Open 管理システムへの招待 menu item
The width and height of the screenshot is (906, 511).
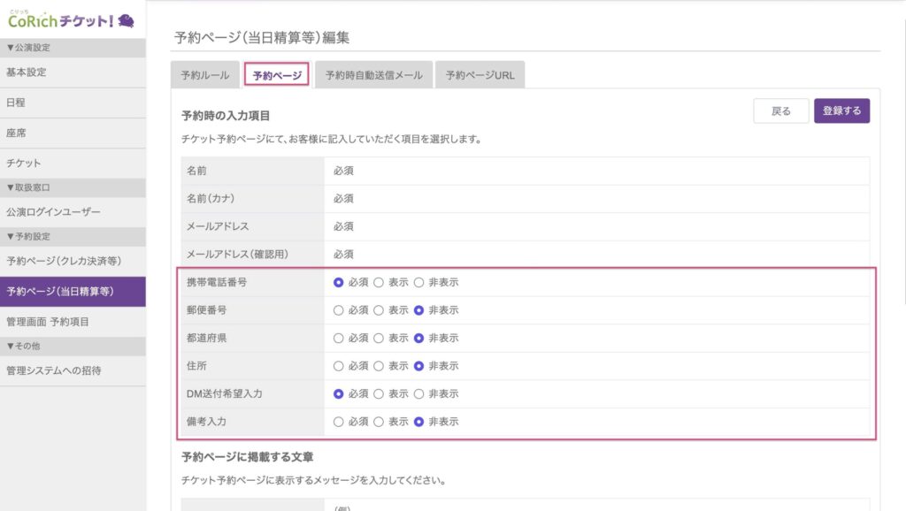[53, 370]
